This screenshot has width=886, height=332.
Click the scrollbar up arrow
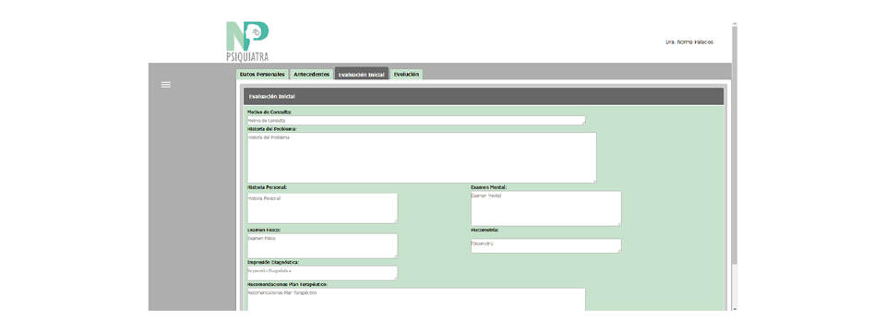coord(735,24)
